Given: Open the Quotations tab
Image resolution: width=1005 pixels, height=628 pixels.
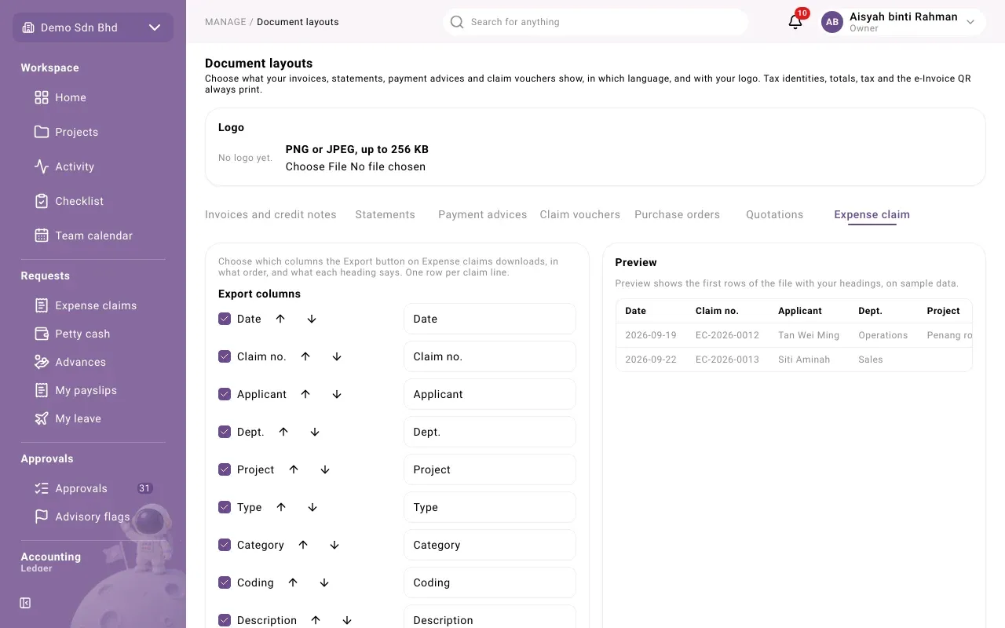Looking at the screenshot, I should 774,214.
